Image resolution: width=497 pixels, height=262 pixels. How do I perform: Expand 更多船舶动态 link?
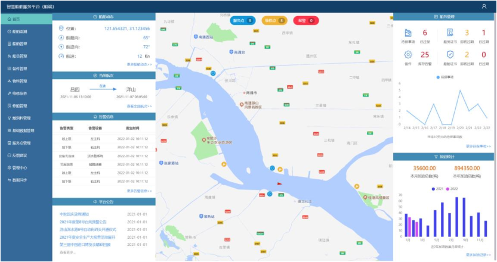coord(139,64)
